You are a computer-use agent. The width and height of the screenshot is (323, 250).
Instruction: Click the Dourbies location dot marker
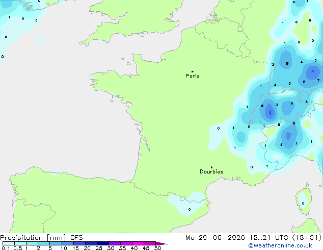coord(211,167)
